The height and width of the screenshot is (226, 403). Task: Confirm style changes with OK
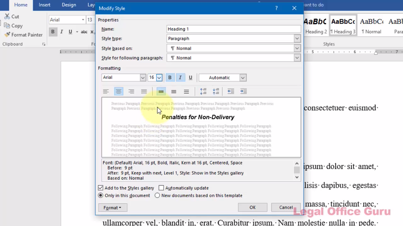pyautogui.click(x=253, y=207)
